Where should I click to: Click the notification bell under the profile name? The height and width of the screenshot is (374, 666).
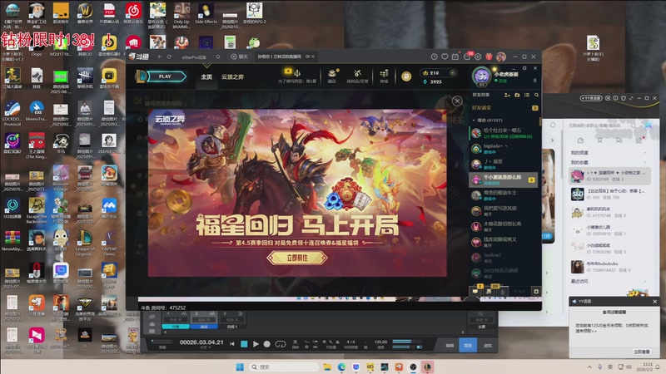pyautogui.click(x=534, y=81)
